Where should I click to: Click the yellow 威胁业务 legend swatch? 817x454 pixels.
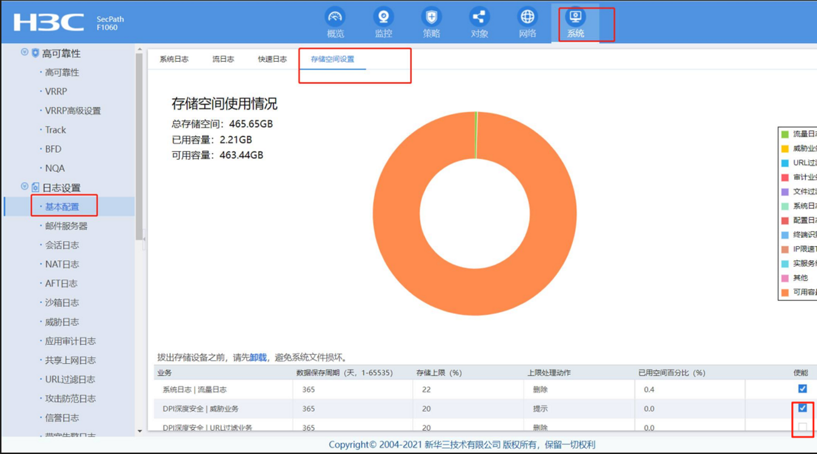(785, 149)
